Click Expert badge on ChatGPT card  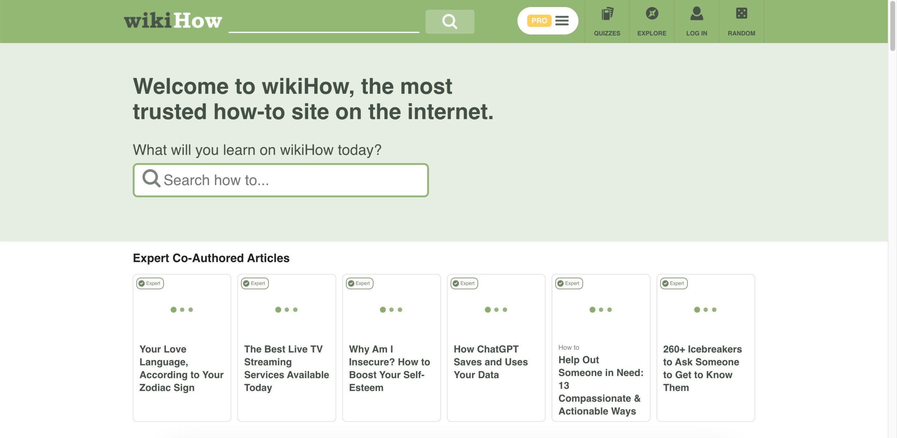coord(464,283)
